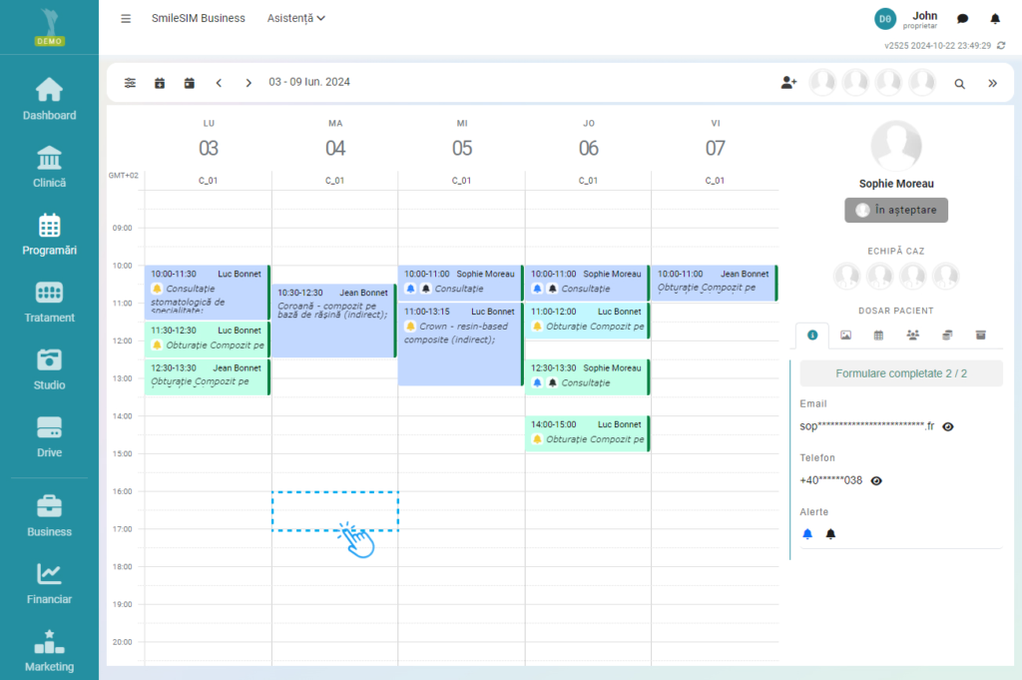
Task: Open calendar filter settings icon
Action: coord(130,83)
